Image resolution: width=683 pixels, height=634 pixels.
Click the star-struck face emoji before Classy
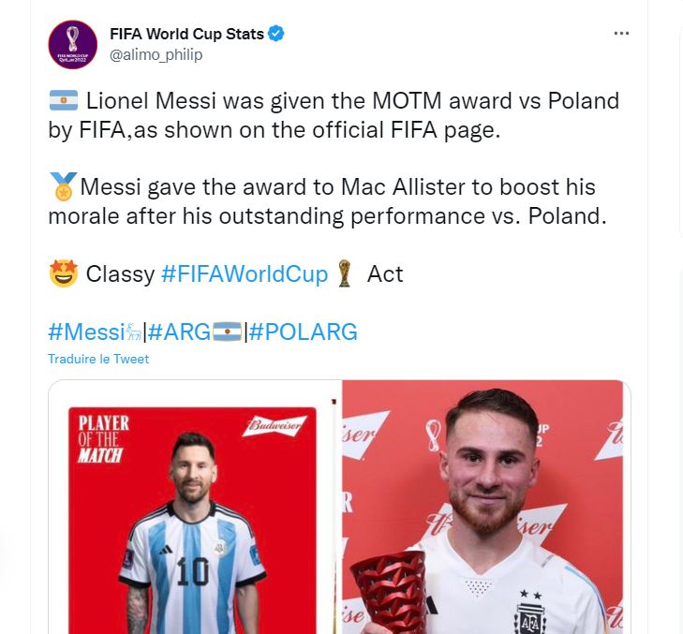pyautogui.click(x=63, y=273)
